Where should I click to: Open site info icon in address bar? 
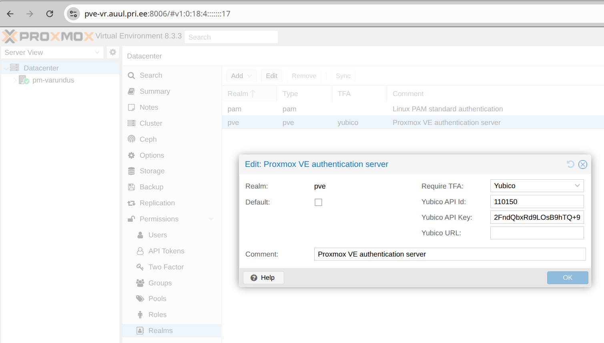[x=73, y=14]
